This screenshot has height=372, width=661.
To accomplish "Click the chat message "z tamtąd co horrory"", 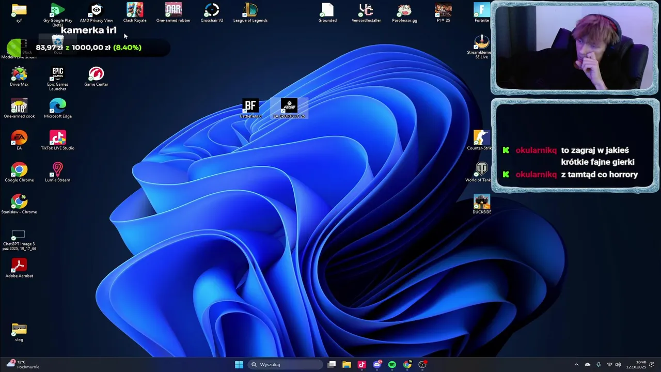I will point(600,175).
